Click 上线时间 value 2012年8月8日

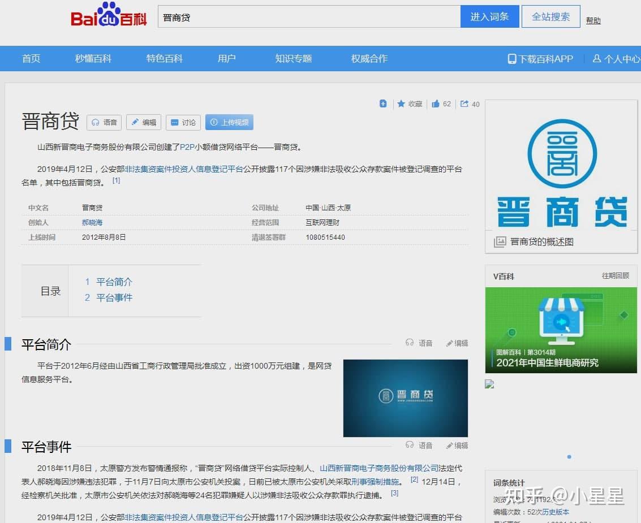click(104, 237)
